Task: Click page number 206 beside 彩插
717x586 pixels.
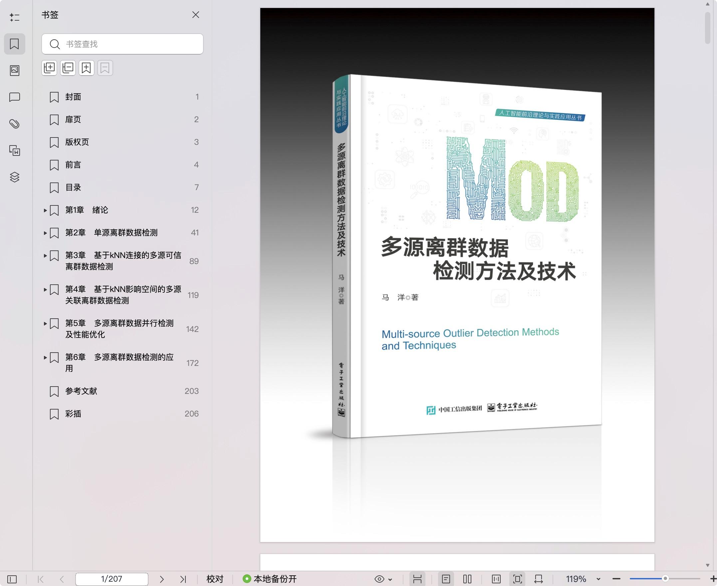Action: pos(192,414)
